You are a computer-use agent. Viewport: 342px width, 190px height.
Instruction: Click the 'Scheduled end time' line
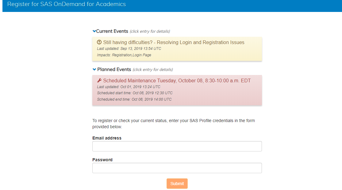click(134, 99)
